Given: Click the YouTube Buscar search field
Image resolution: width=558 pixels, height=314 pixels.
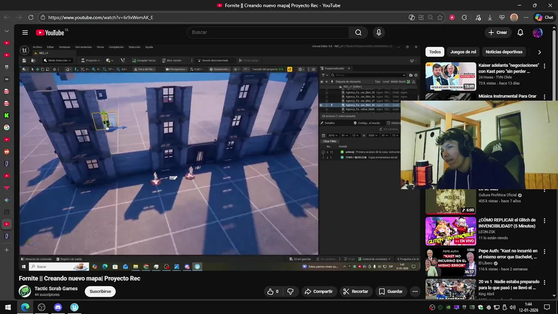Looking at the screenshot, I should (x=268, y=32).
